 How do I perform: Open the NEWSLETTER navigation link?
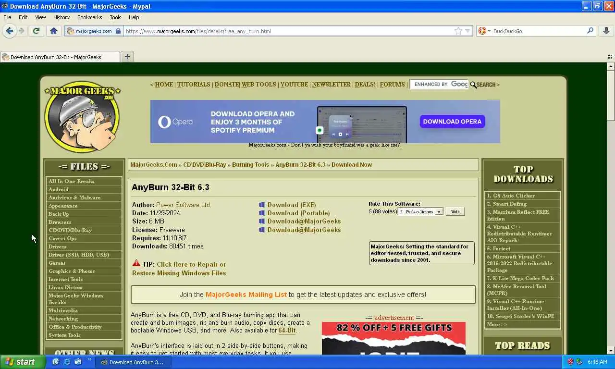pyautogui.click(x=331, y=85)
